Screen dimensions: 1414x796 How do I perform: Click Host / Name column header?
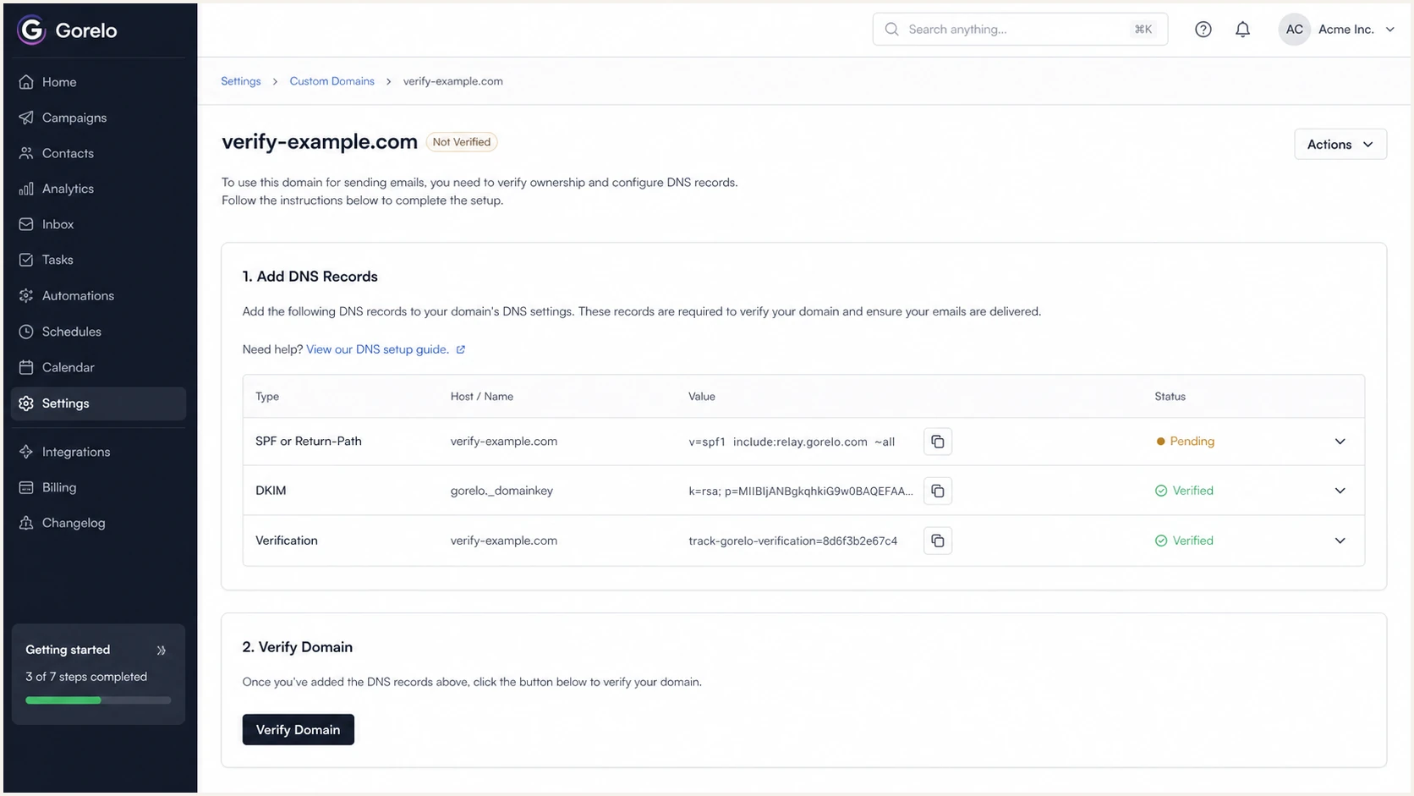click(x=482, y=397)
